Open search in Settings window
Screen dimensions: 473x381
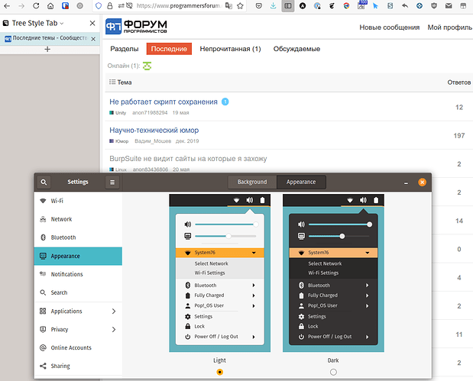[44, 182]
